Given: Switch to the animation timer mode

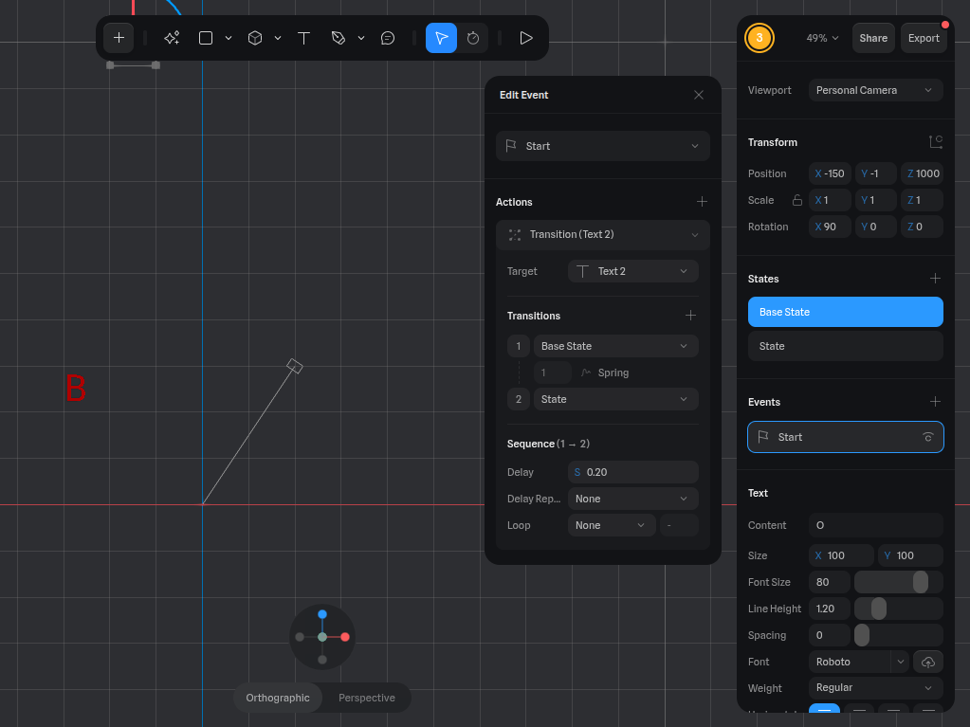Looking at the screenshot, I should tap(473, 38).
